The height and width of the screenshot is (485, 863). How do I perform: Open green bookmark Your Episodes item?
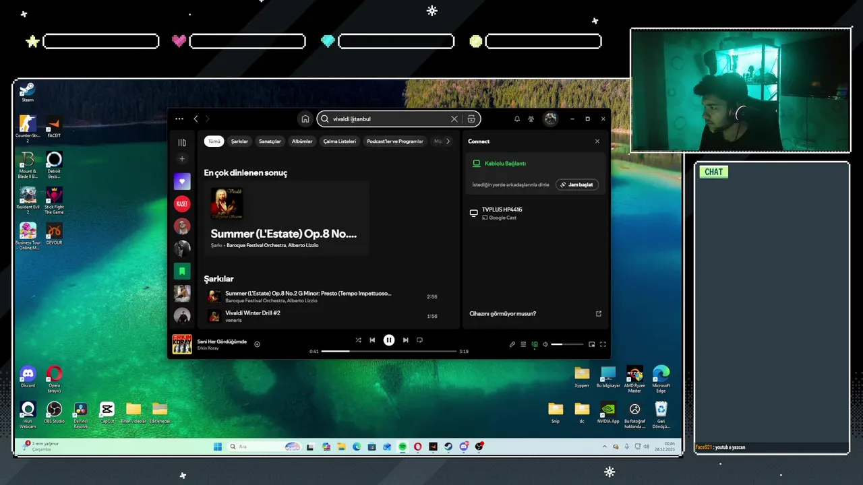tap(182, 271)
